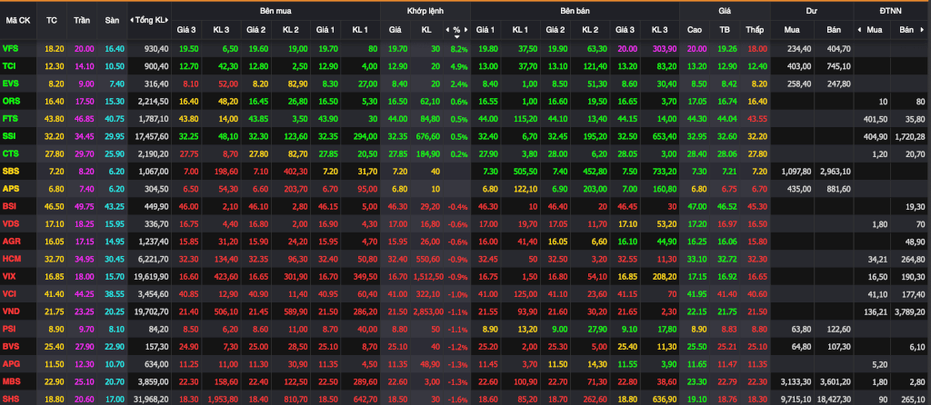Click the Tổng KL column header label

(x=151, y=20)
